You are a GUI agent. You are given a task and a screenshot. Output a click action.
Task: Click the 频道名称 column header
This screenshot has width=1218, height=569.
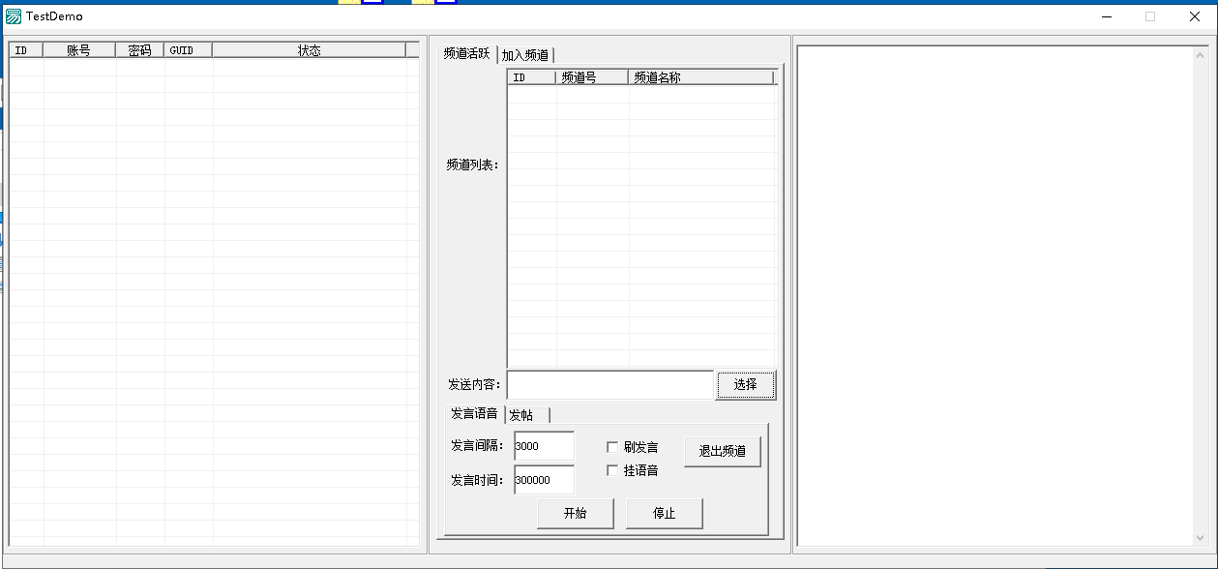coord(700,77)
